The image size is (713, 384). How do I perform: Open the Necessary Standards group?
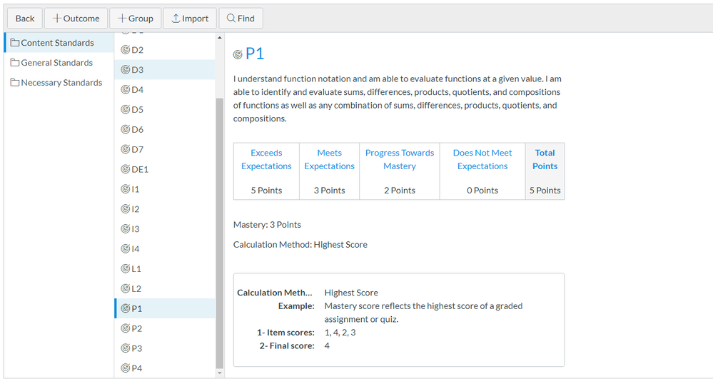point(61,83)
